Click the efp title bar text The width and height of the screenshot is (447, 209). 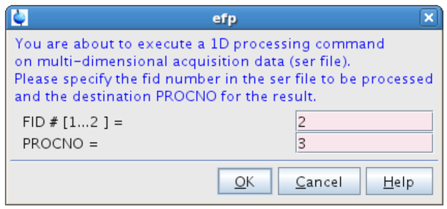pyautogui.click(x=223, y=19)
